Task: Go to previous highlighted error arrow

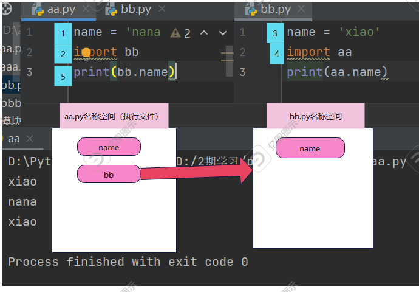Action: pyautogui.click(x=204, y=33)
